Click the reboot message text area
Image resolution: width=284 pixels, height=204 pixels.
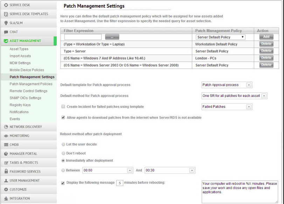[x=240, y=192]
